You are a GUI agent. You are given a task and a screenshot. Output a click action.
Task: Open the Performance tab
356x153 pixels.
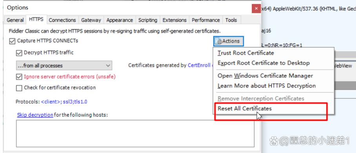click(206, 20)
